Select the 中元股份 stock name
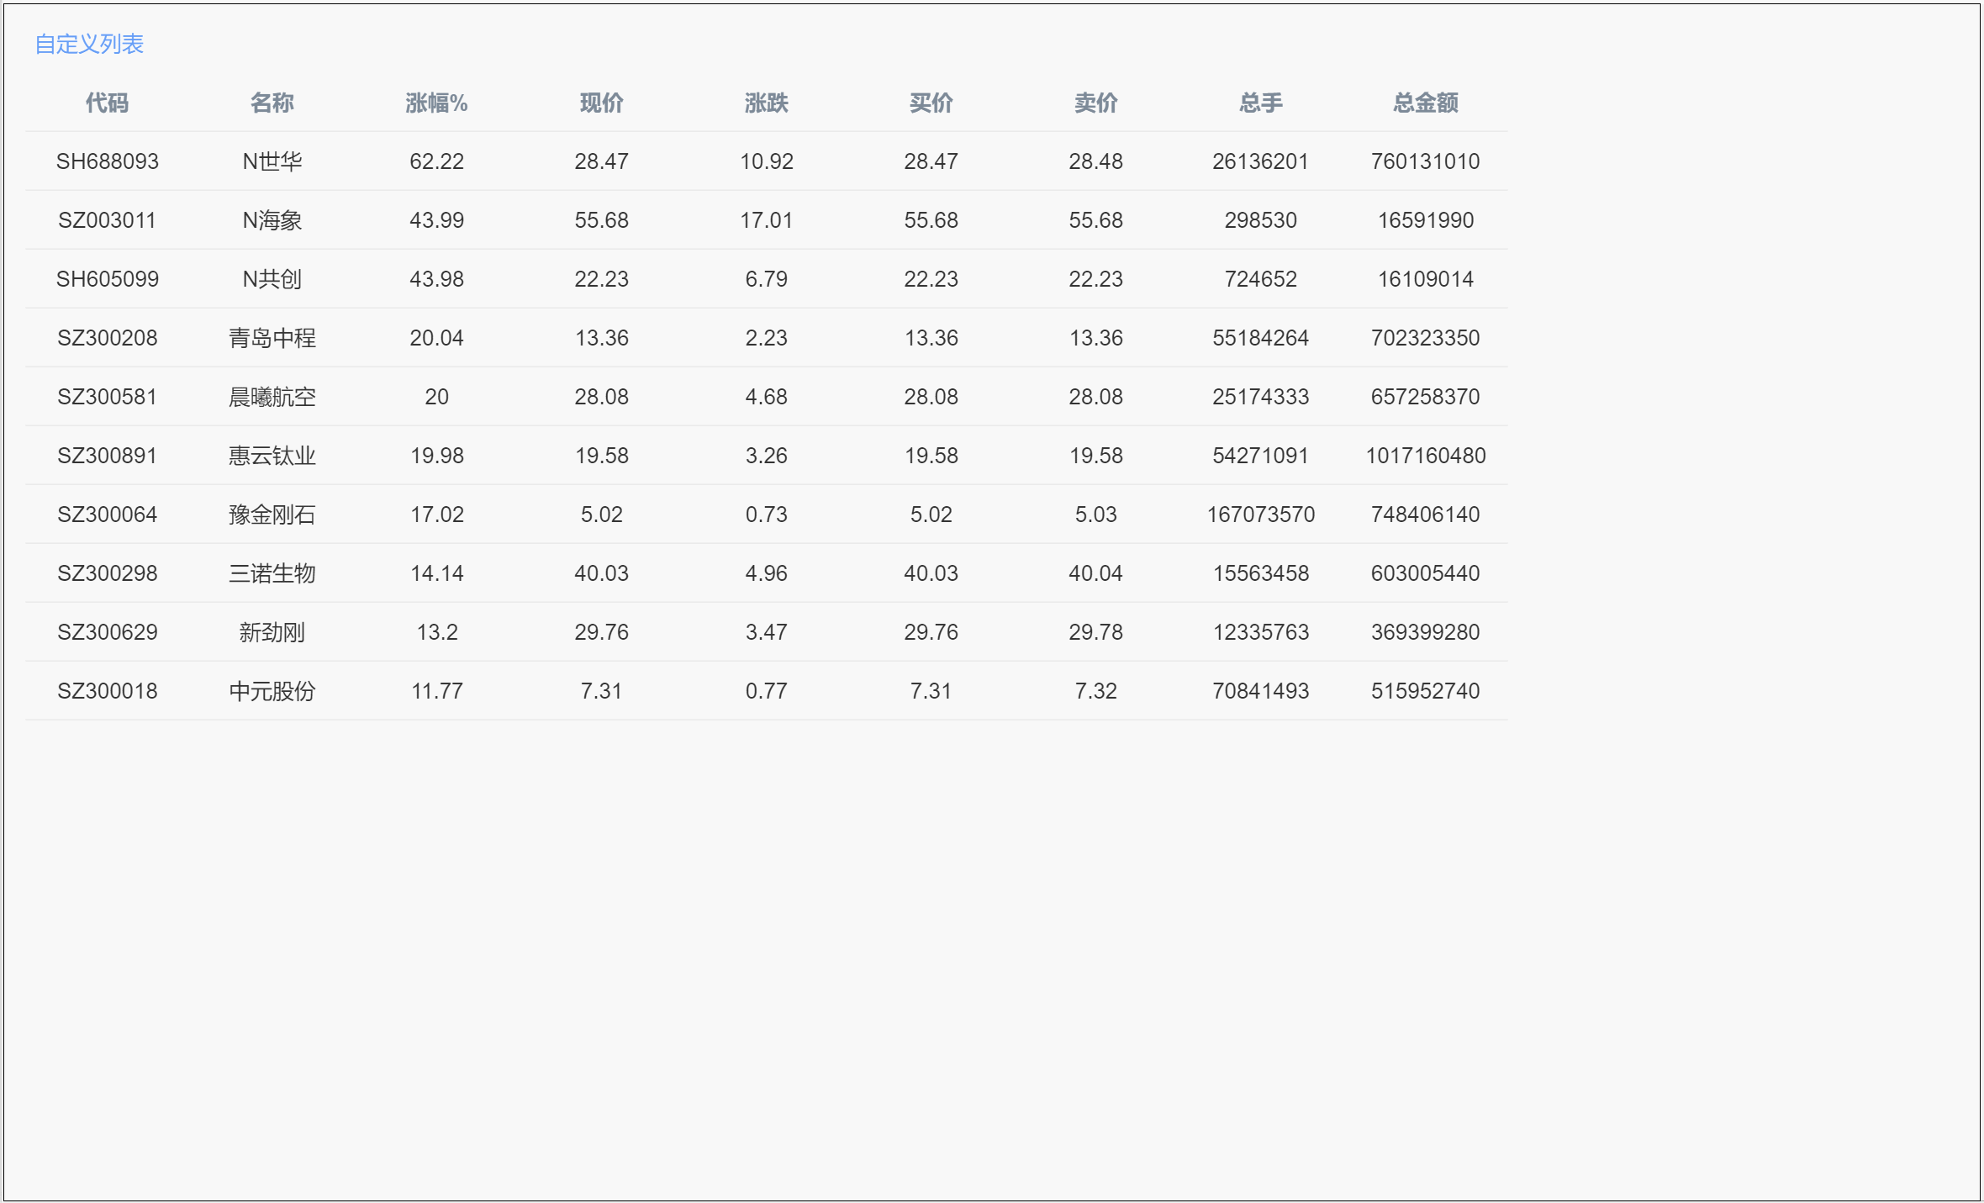 272,691
